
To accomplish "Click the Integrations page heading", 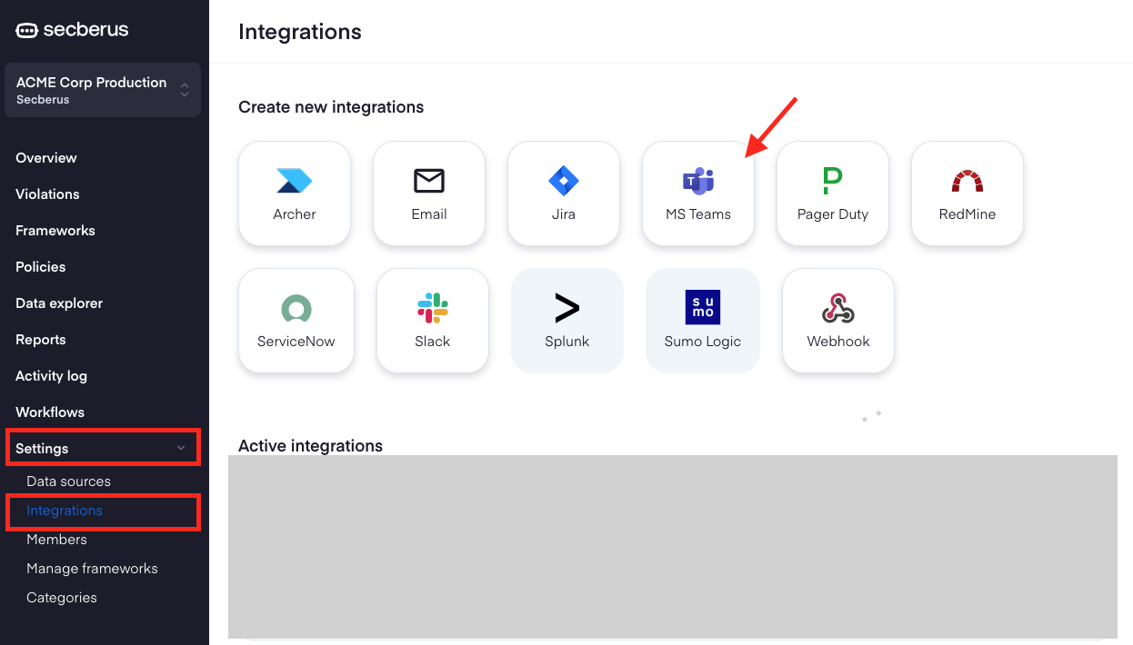I will [300, 32].
